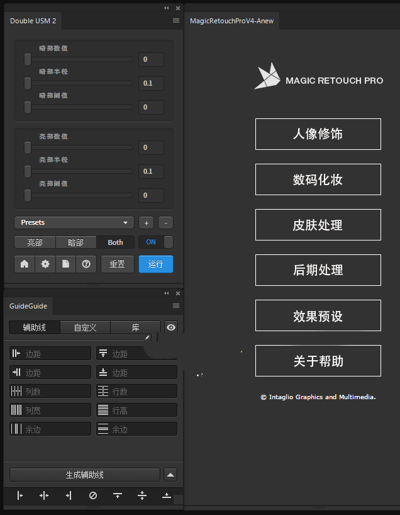Click the 亮部阈值 slider handle
This screenshot has width=400, height=515.
(28, 195)
